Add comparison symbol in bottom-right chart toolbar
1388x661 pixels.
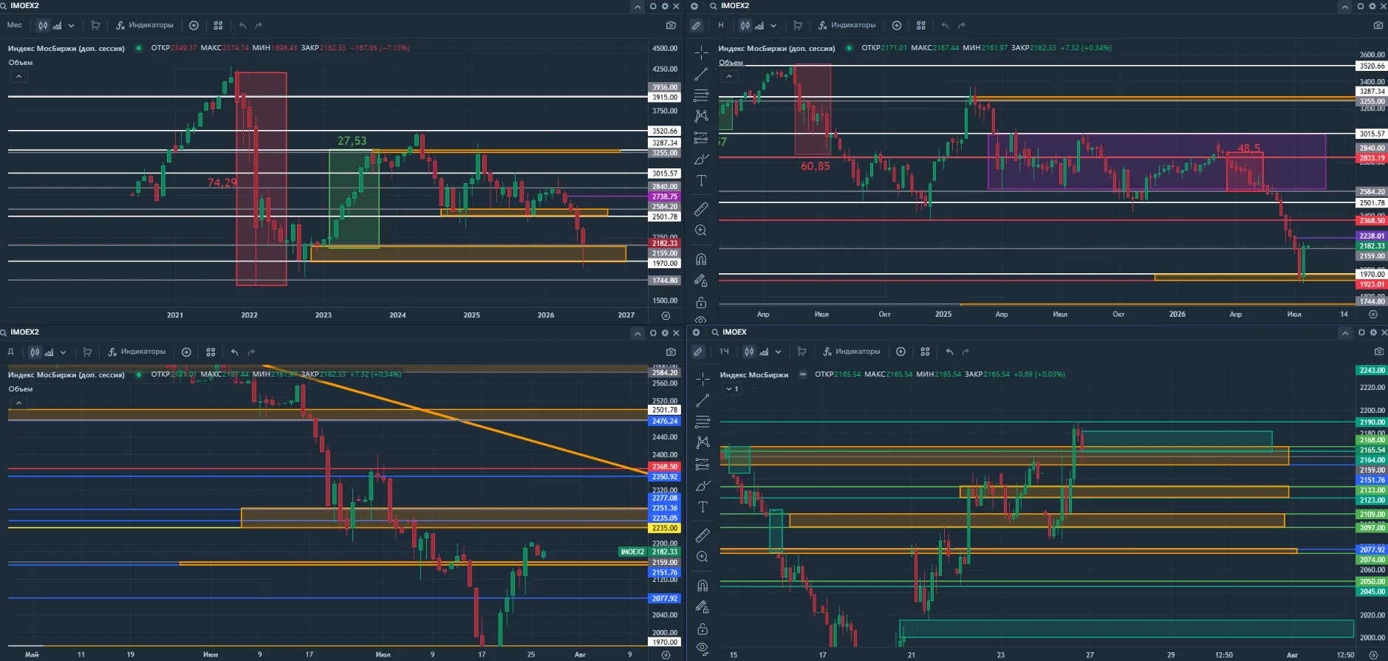(x=900, y=352)
